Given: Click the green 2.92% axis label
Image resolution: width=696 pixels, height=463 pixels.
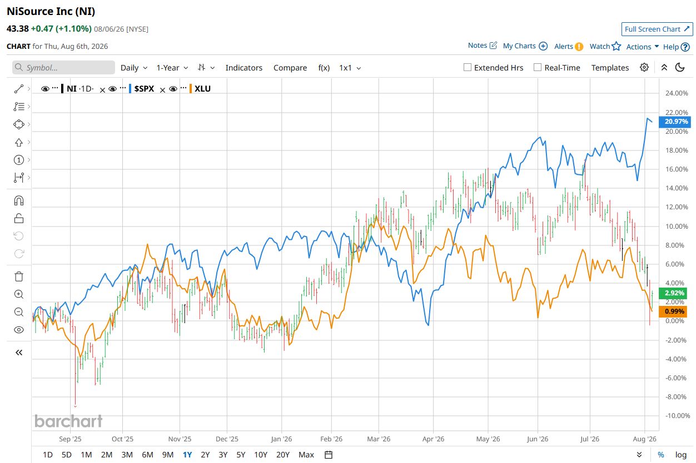Looking at the screenshot, I should (x=673, y=293).
